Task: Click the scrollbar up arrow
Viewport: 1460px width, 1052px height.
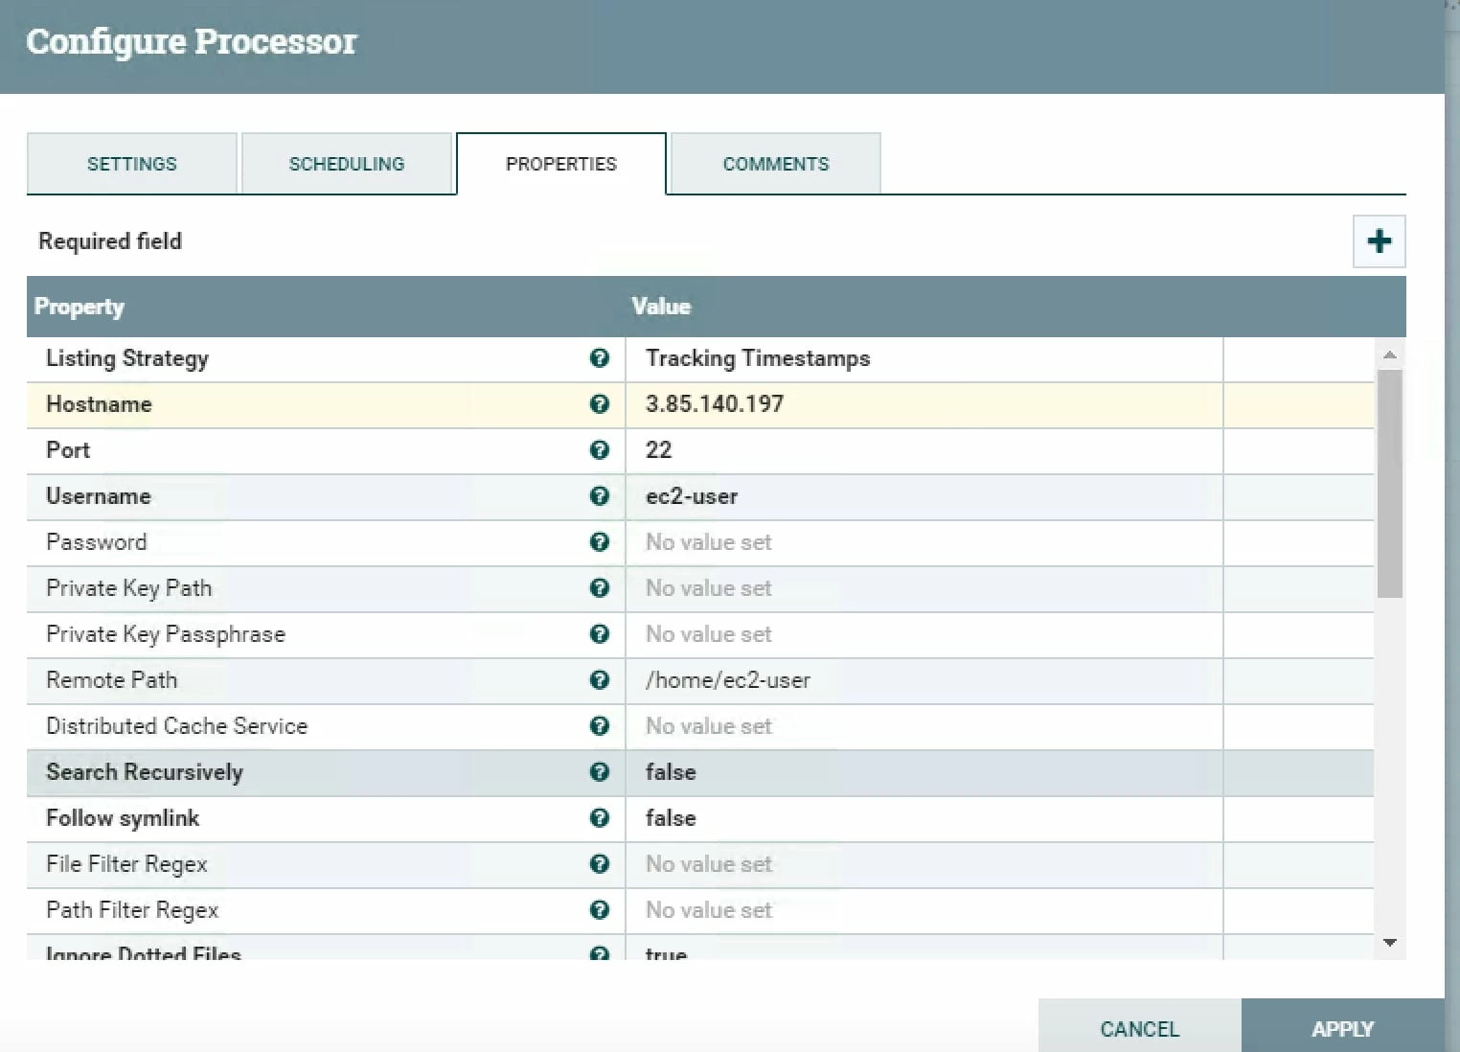Action: click(1390, 354)
